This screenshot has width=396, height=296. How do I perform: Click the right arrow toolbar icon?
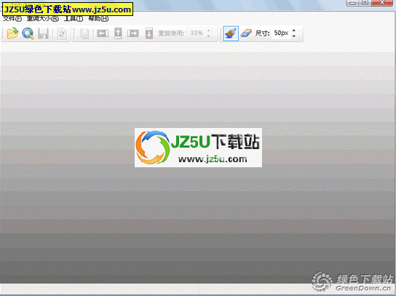(x=133, y=33)
